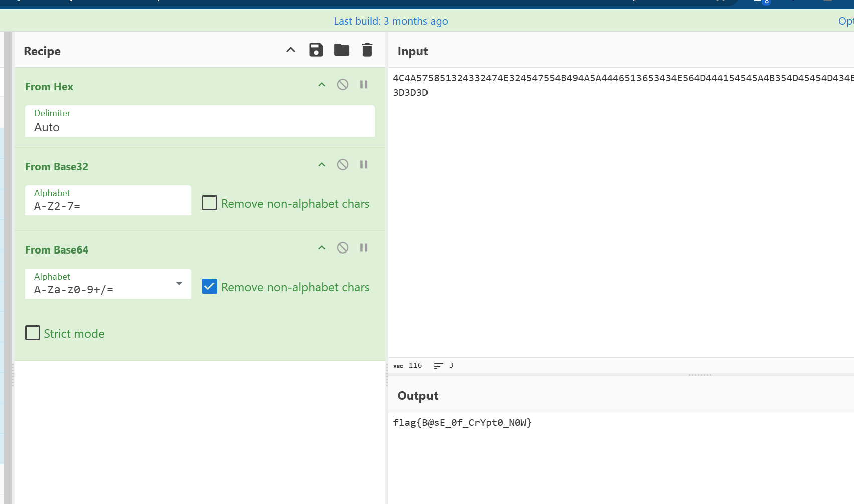
Task: Collapse the From Base32 operation
Action: click(322, 165)
